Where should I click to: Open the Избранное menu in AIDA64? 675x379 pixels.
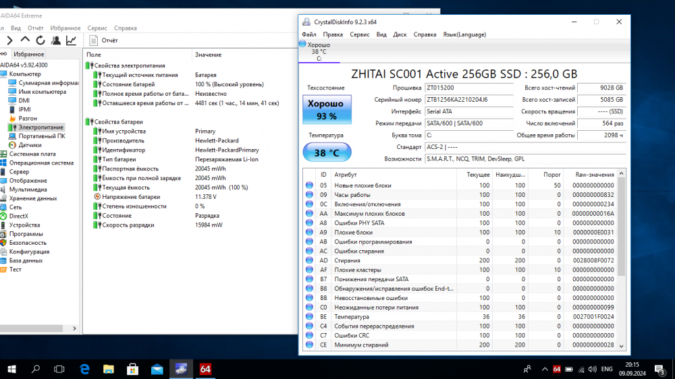[x=65, y=28]
